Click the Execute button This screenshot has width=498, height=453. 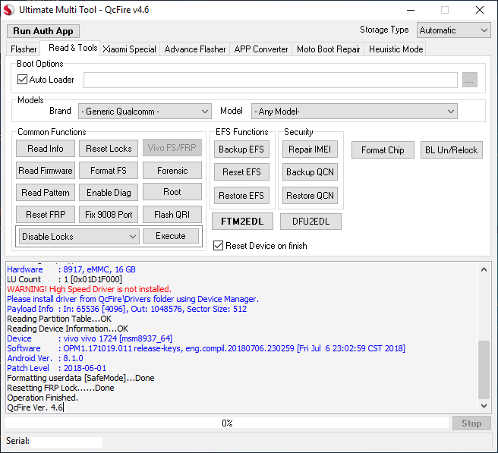171,236
